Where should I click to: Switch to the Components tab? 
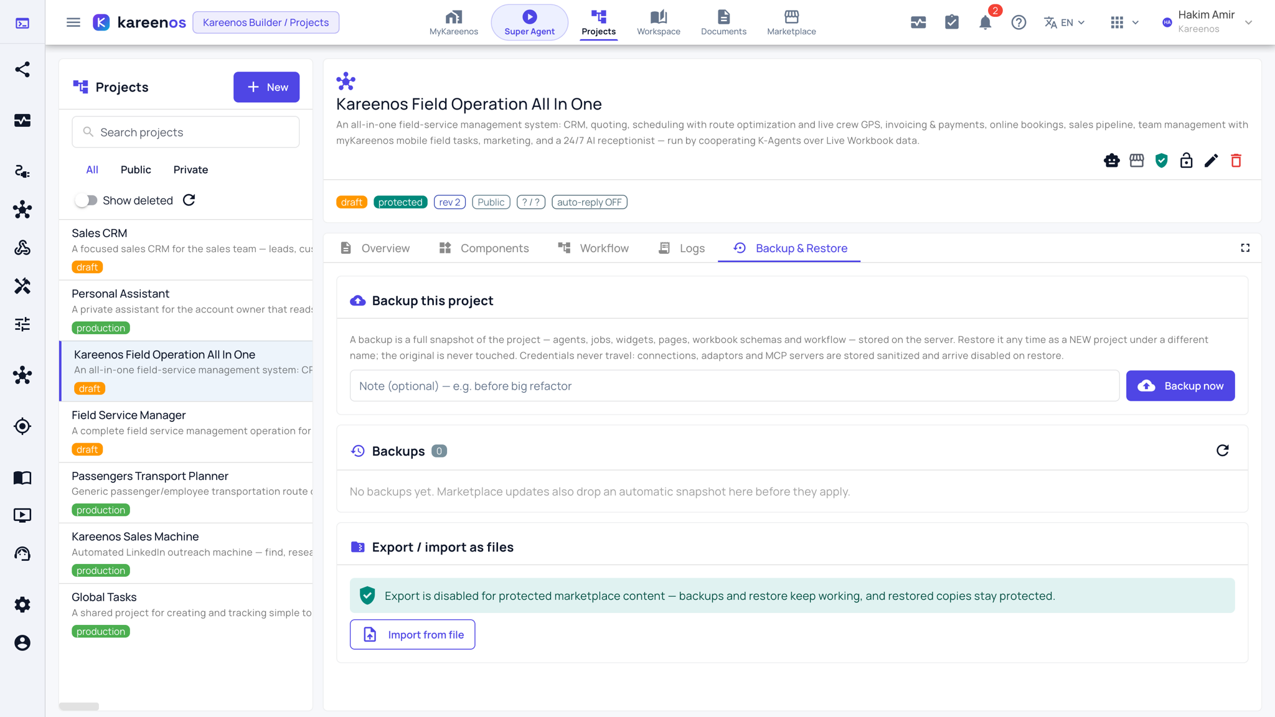[484, 248]
